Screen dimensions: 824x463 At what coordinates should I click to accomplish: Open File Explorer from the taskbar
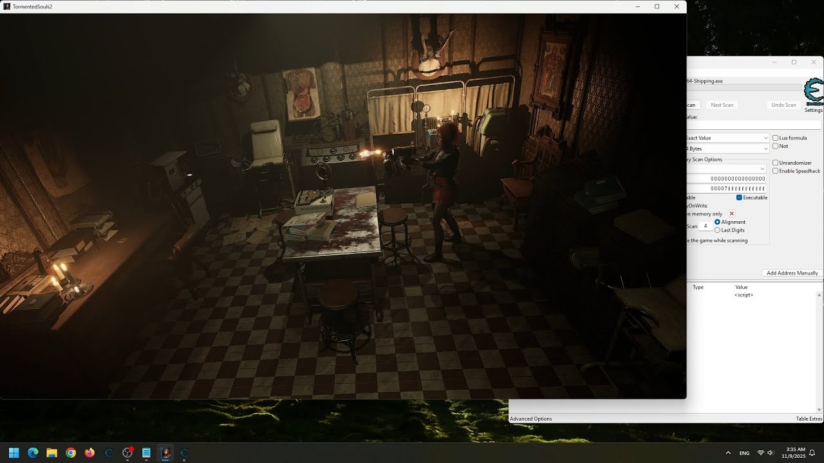pyautogui.click(x=51, y=453)
